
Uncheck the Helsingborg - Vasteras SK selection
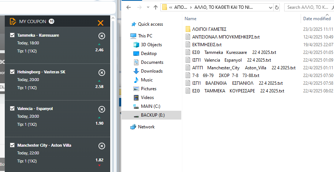[12, 72]
